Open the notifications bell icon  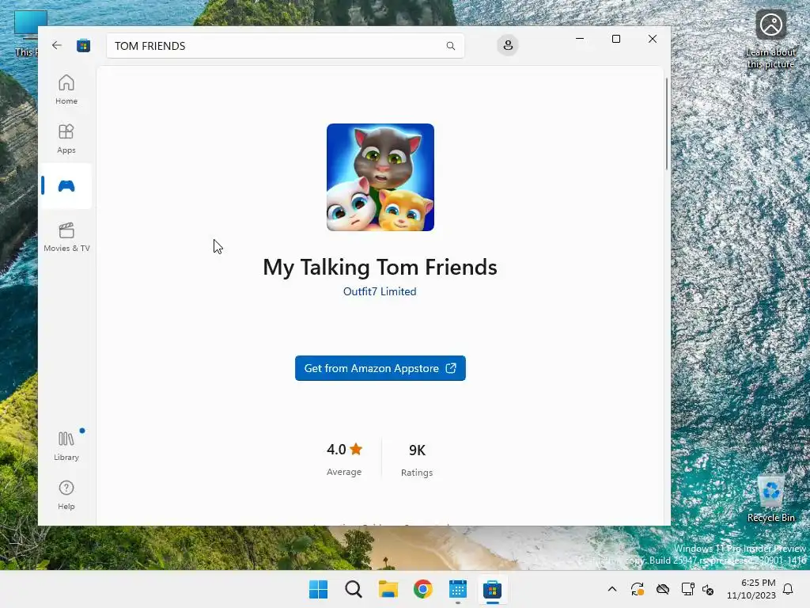(x=789, y=589)
